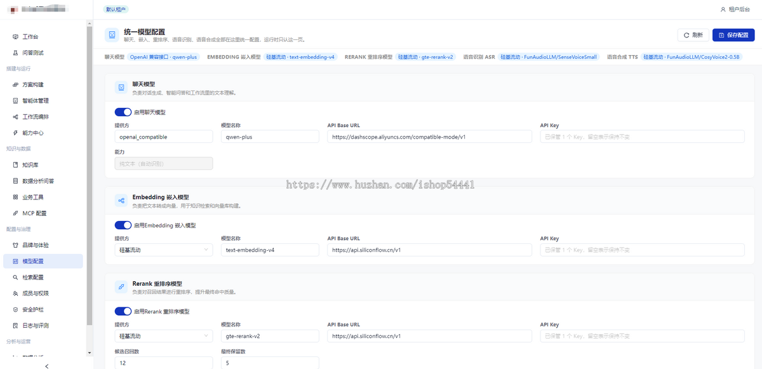The height and width of the screenshot is (369, 762).
Task: Open Embedding 提供方 硅基流动 dropdown
Action: 164,250
